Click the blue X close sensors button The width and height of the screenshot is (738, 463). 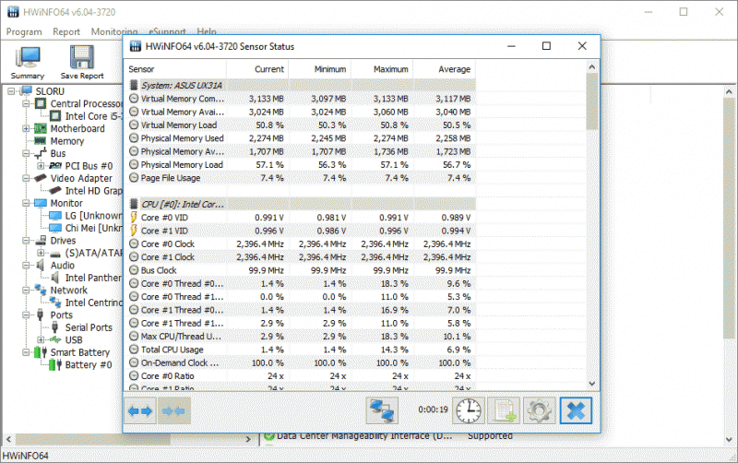click(576, 410)
